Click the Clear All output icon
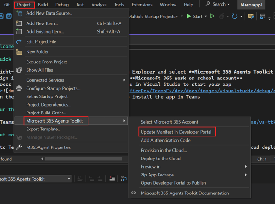 point(112,179)
